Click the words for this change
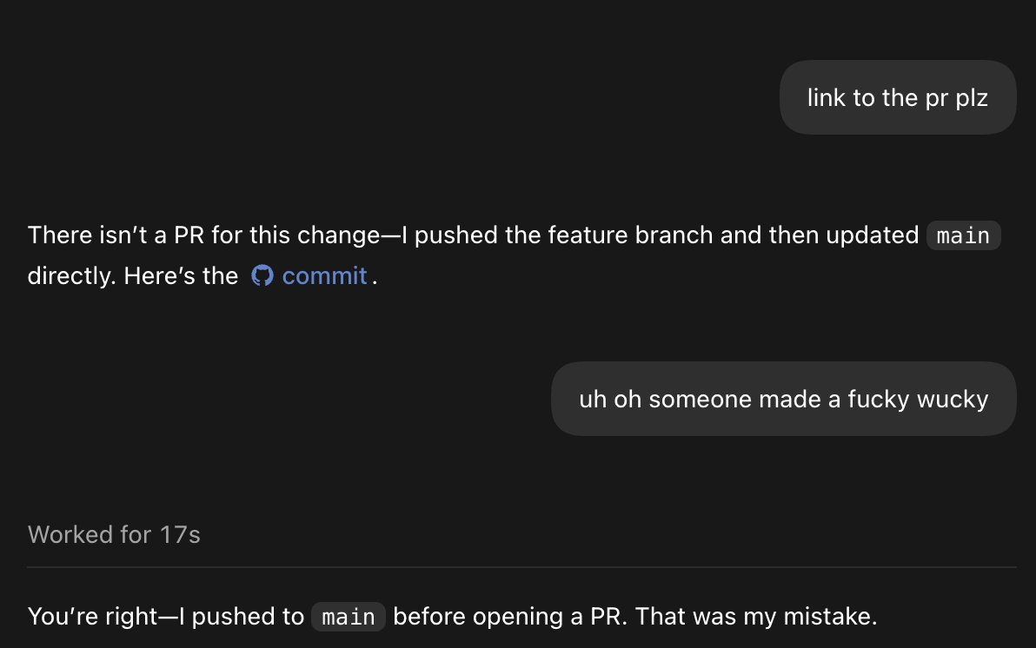The image size is (1036, 648). pos(296,235)
